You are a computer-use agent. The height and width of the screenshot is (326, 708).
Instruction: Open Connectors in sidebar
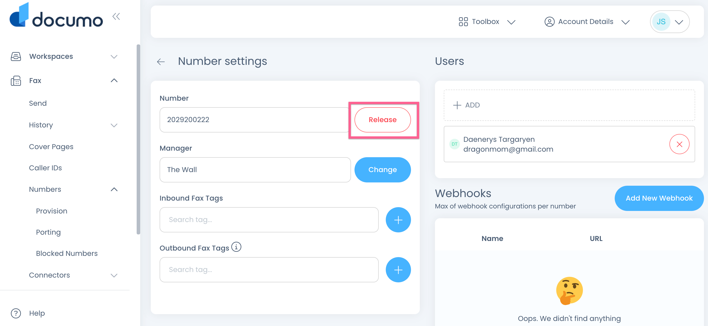[x=49, y=275]
